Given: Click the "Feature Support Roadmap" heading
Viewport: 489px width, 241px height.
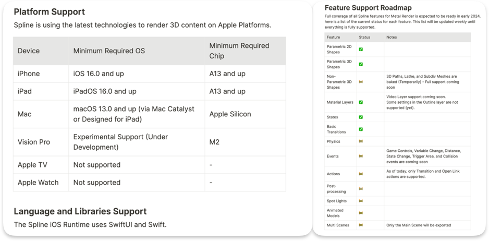Looking at the screenshot, I should point(368,8).
